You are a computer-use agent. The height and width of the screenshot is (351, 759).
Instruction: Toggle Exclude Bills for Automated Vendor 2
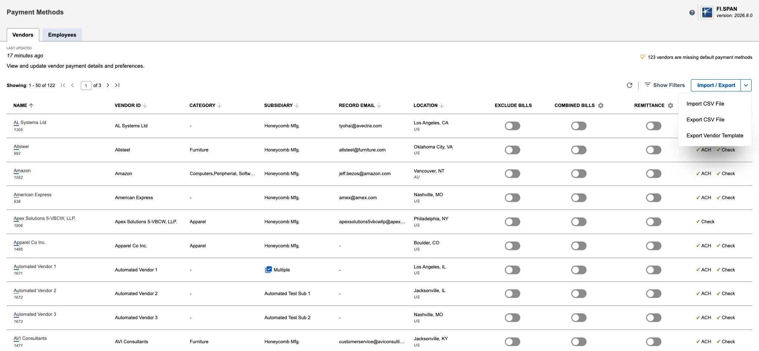point(513,294)
